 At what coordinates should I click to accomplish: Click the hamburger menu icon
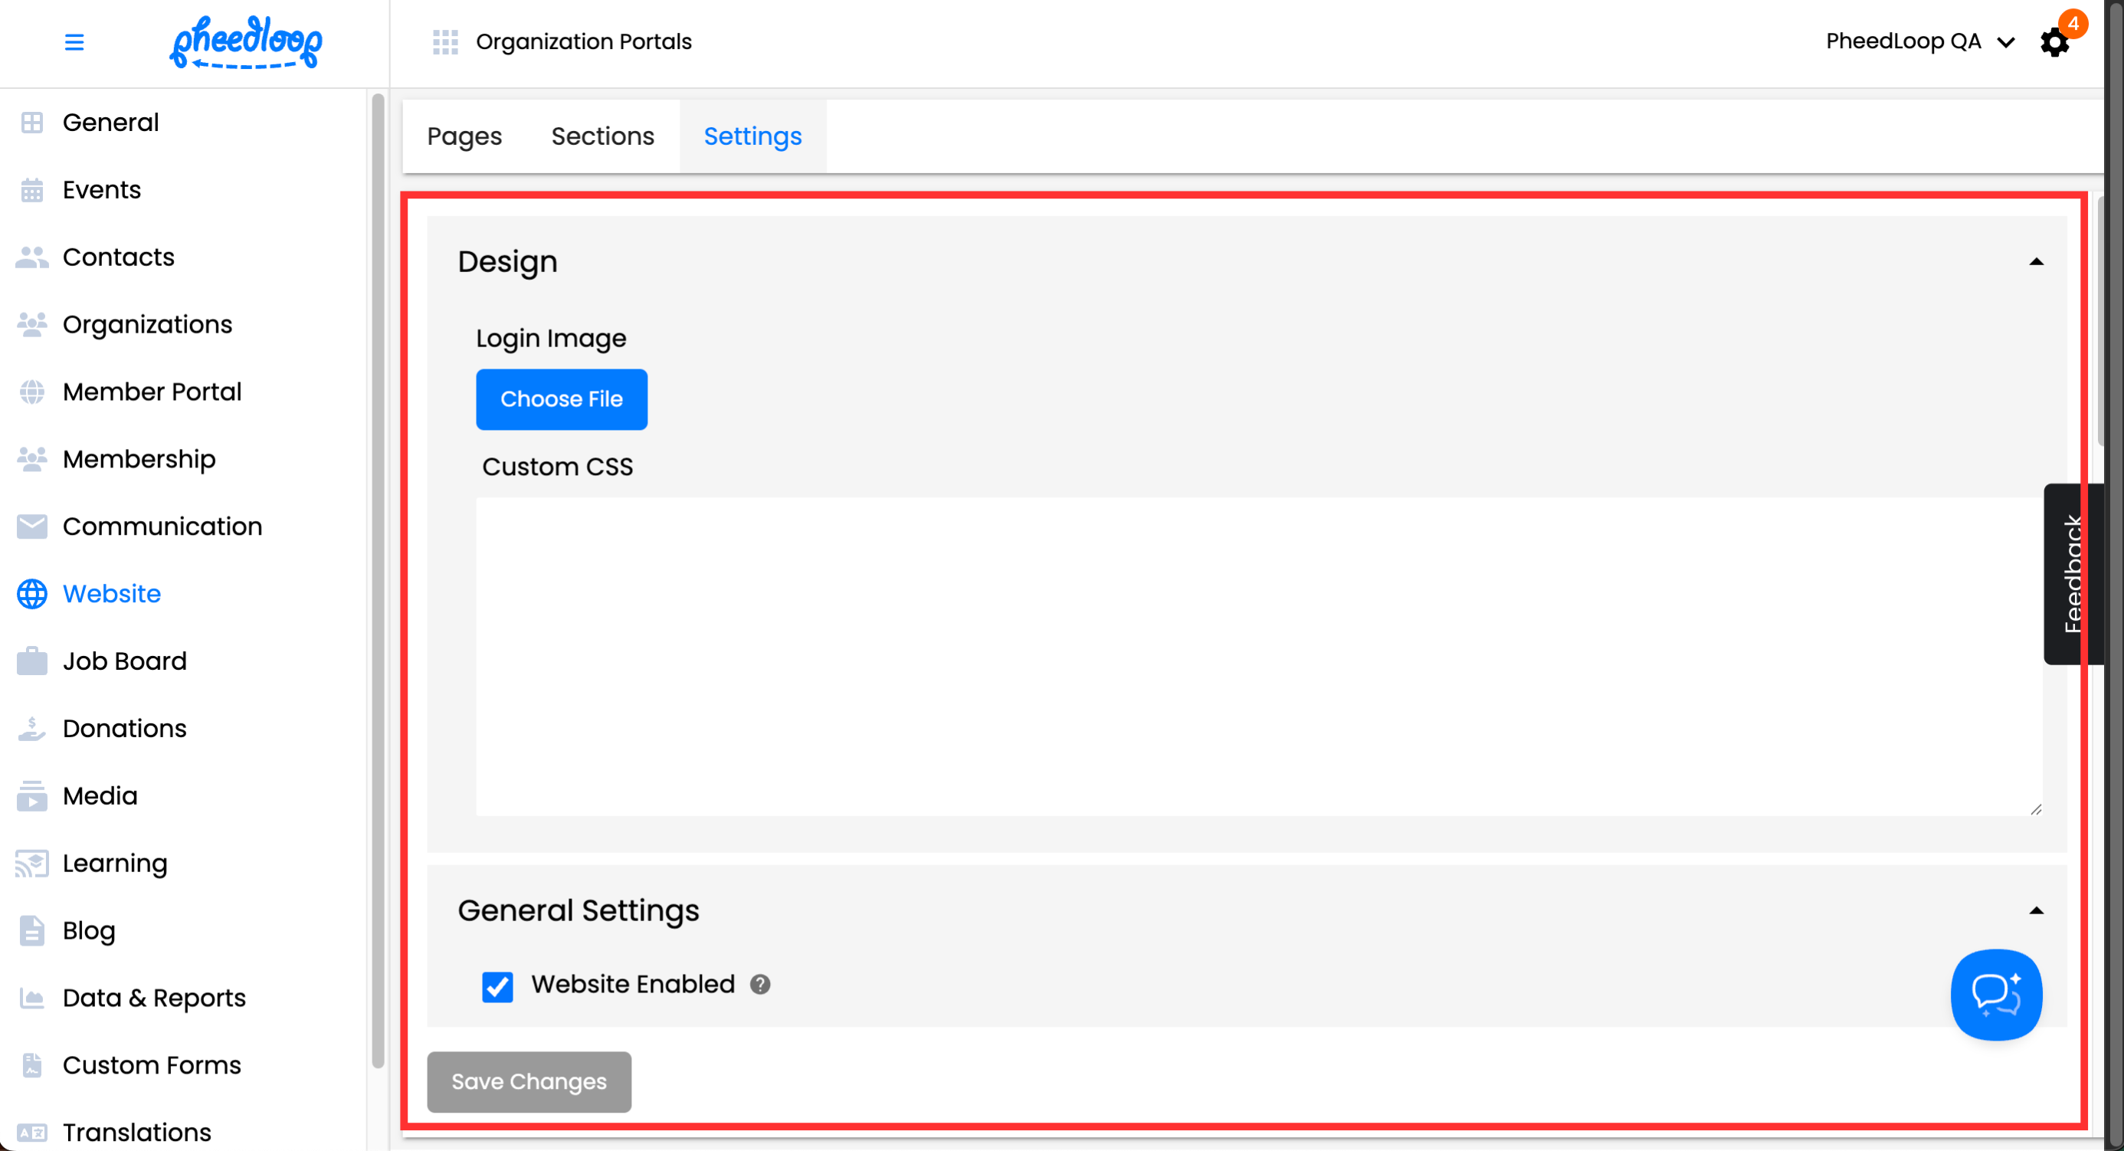click(x=74, y=42)
